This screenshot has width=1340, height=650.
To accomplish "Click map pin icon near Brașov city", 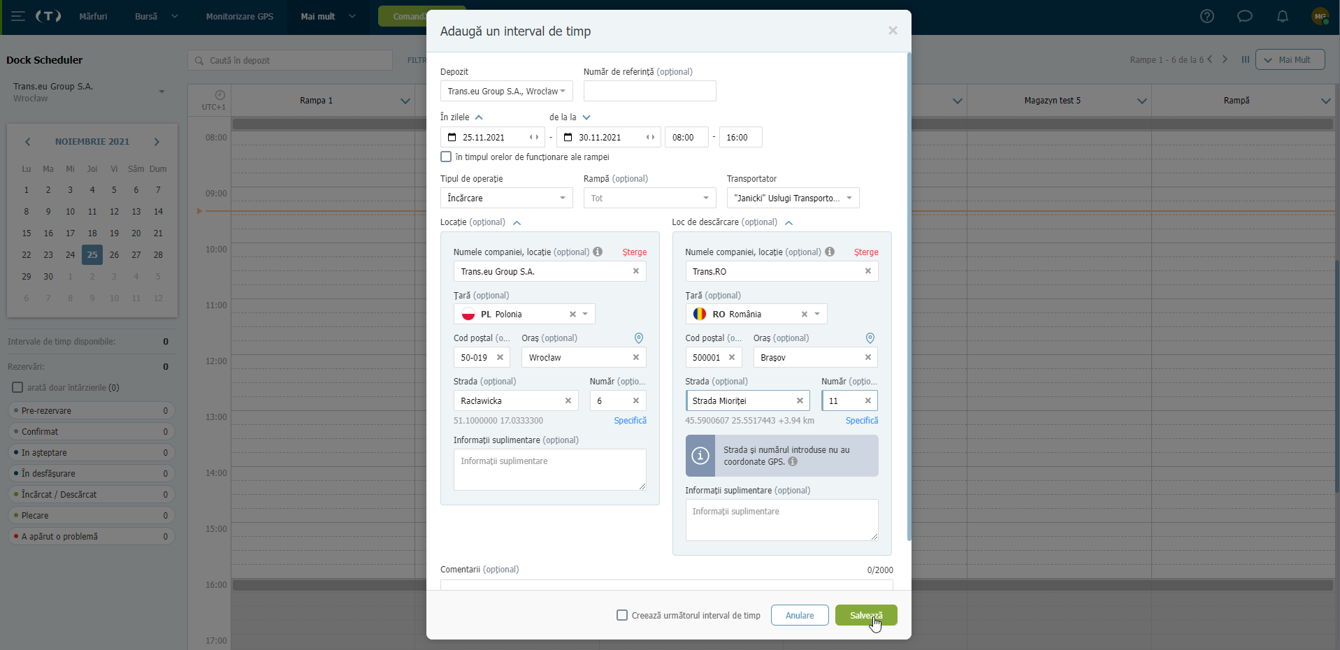I will 870,338.
